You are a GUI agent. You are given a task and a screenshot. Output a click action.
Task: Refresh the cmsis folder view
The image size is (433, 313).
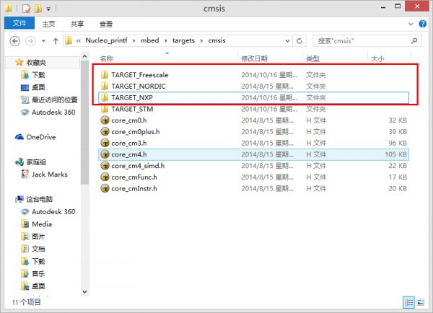tap(299, 41)
